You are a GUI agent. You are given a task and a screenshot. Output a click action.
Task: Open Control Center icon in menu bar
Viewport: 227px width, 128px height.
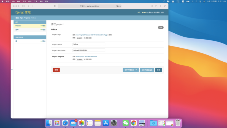tap(200, 1)
